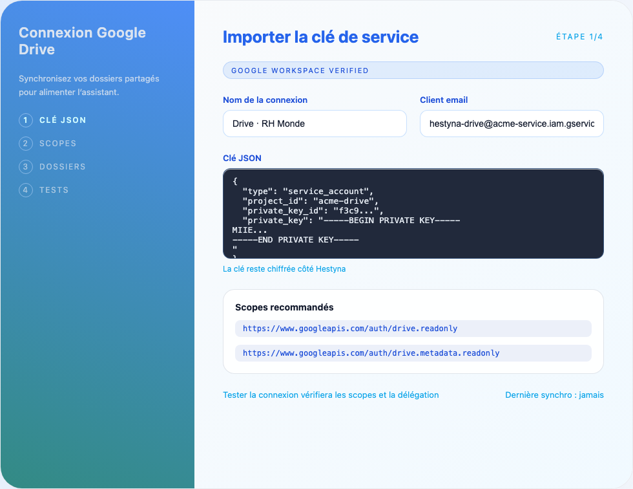Image resolution: width=633 pixels, height=489 pixels.
Task: Click the 'Importer la clé de service' title
Action: pyautogui.click(x=321, y=37)
